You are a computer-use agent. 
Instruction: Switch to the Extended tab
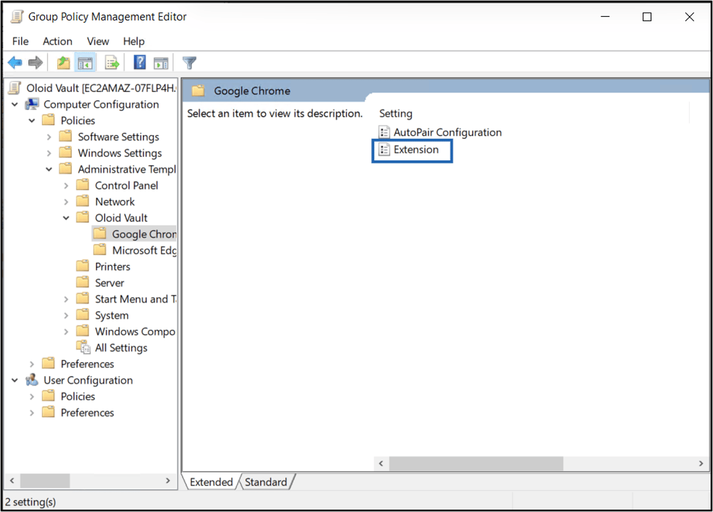click(211, 481)
